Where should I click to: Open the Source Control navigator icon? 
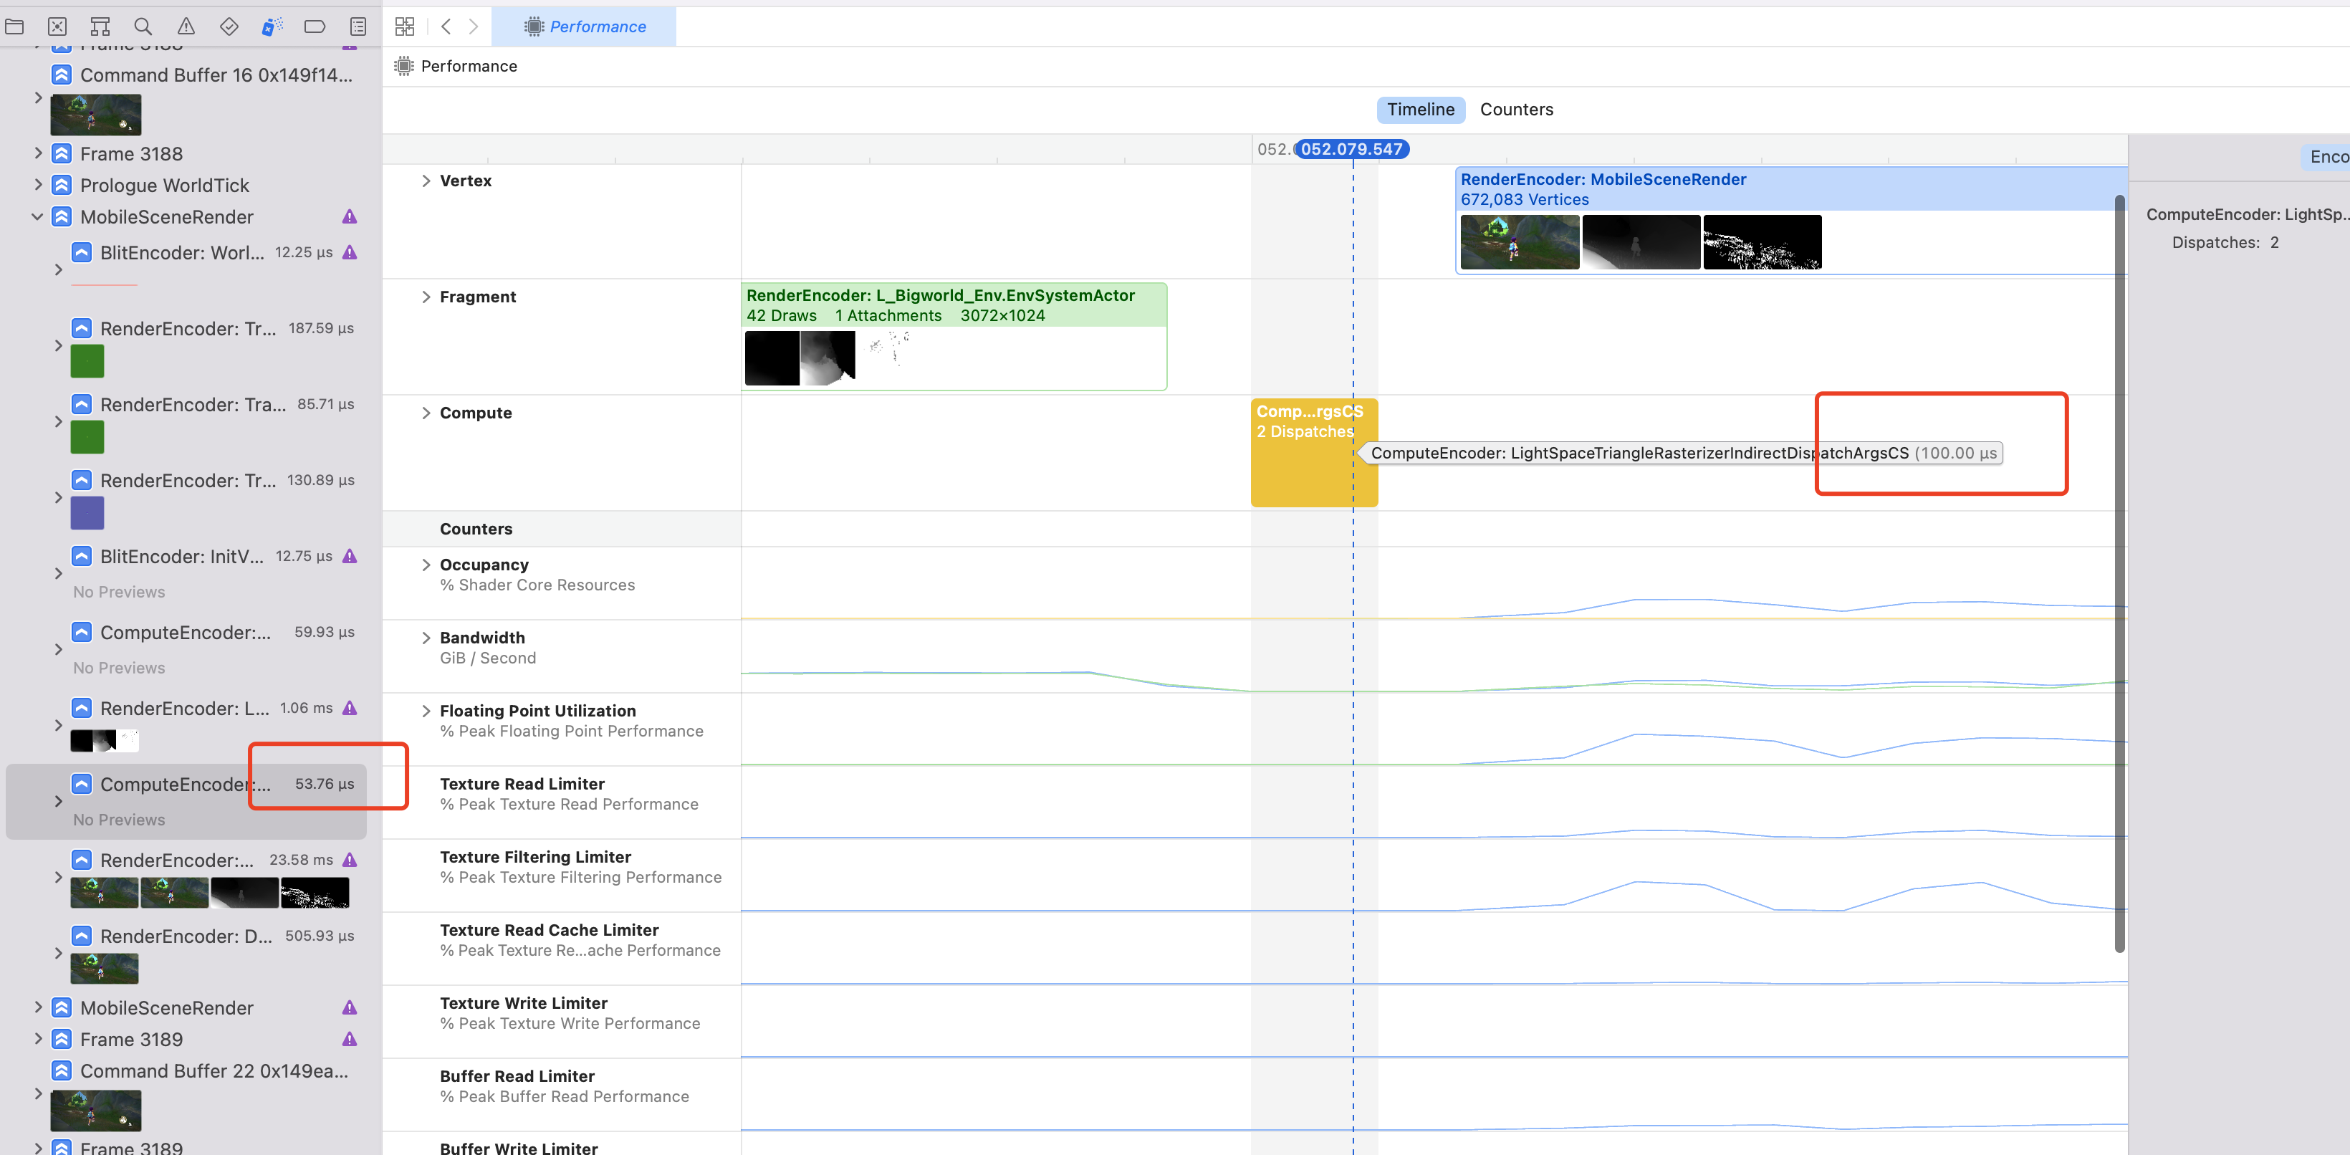coord(57,27)
